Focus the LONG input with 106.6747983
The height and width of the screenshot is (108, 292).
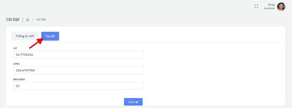point(78,70)
